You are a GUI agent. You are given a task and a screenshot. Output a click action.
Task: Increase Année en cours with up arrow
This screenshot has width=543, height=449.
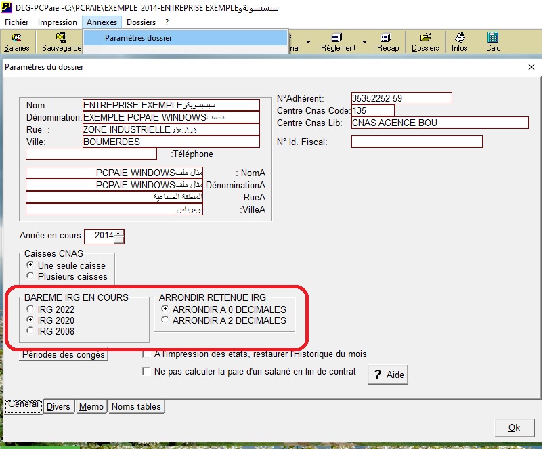pyautogui.click(x=119, y=233)
